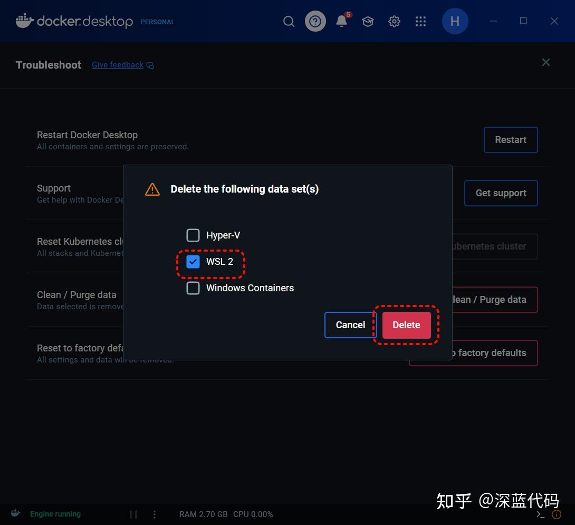Open the Learning Center icon

pyautogui.click(x=368, y=21)
